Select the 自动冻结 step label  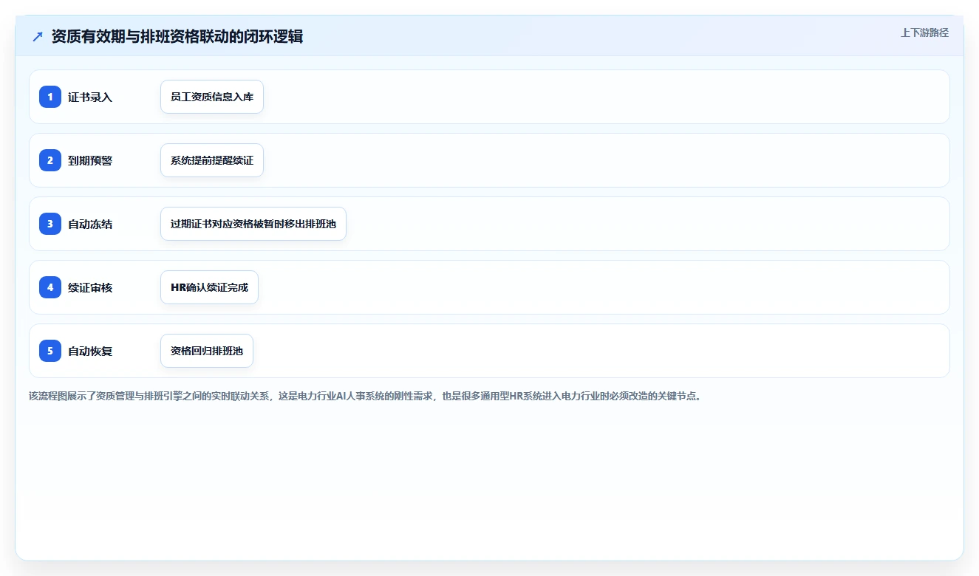(90, 224)
